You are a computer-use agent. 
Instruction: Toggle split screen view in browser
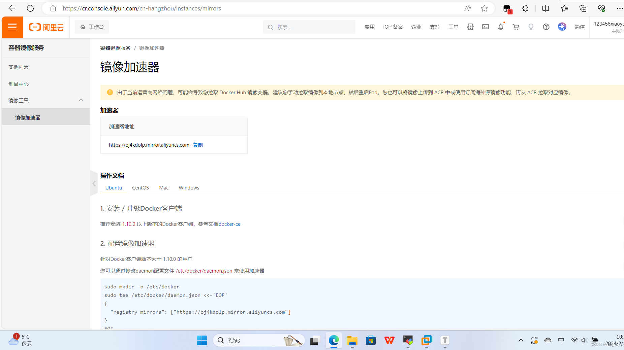point(546,8)
